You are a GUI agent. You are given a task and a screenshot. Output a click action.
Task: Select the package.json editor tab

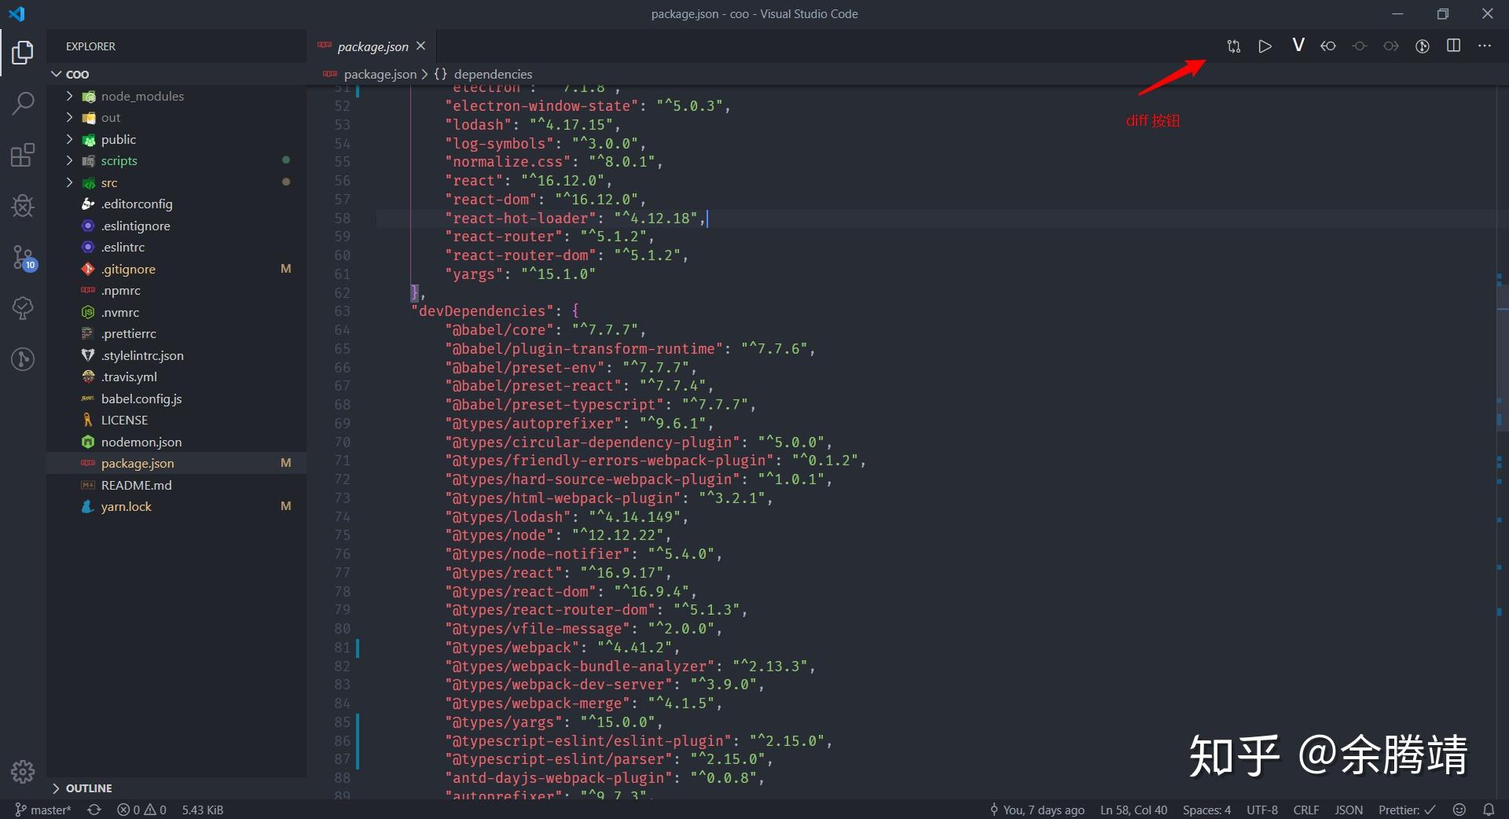[x=372, y=46]
